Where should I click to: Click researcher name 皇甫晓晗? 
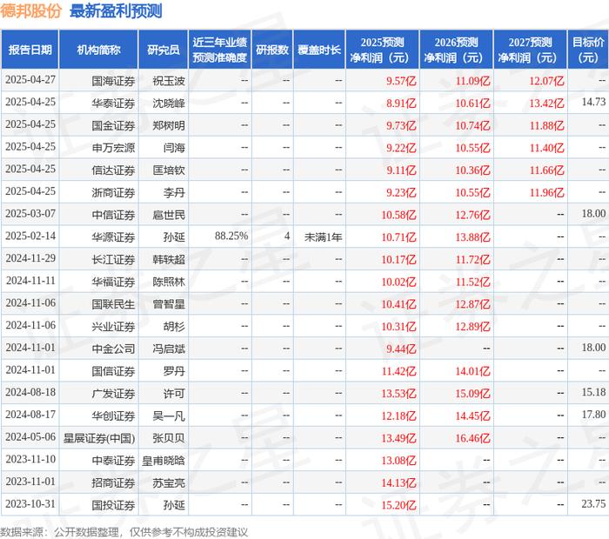164,461
